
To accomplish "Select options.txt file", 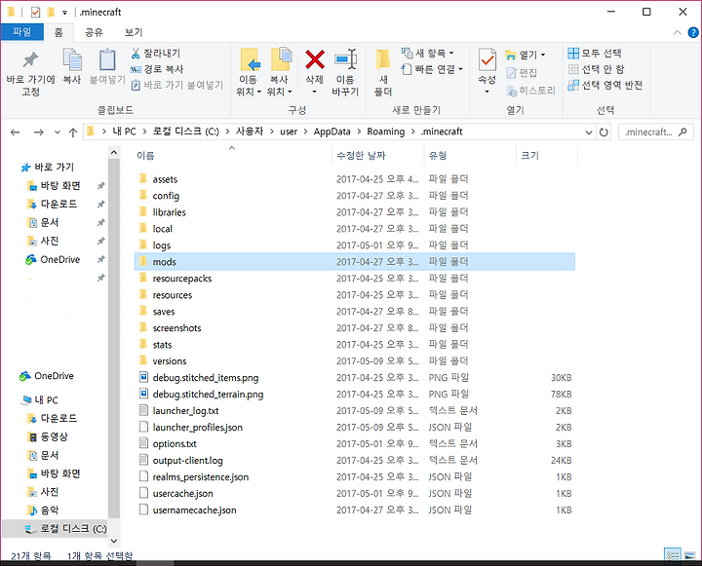I will [x=355, y=444].
